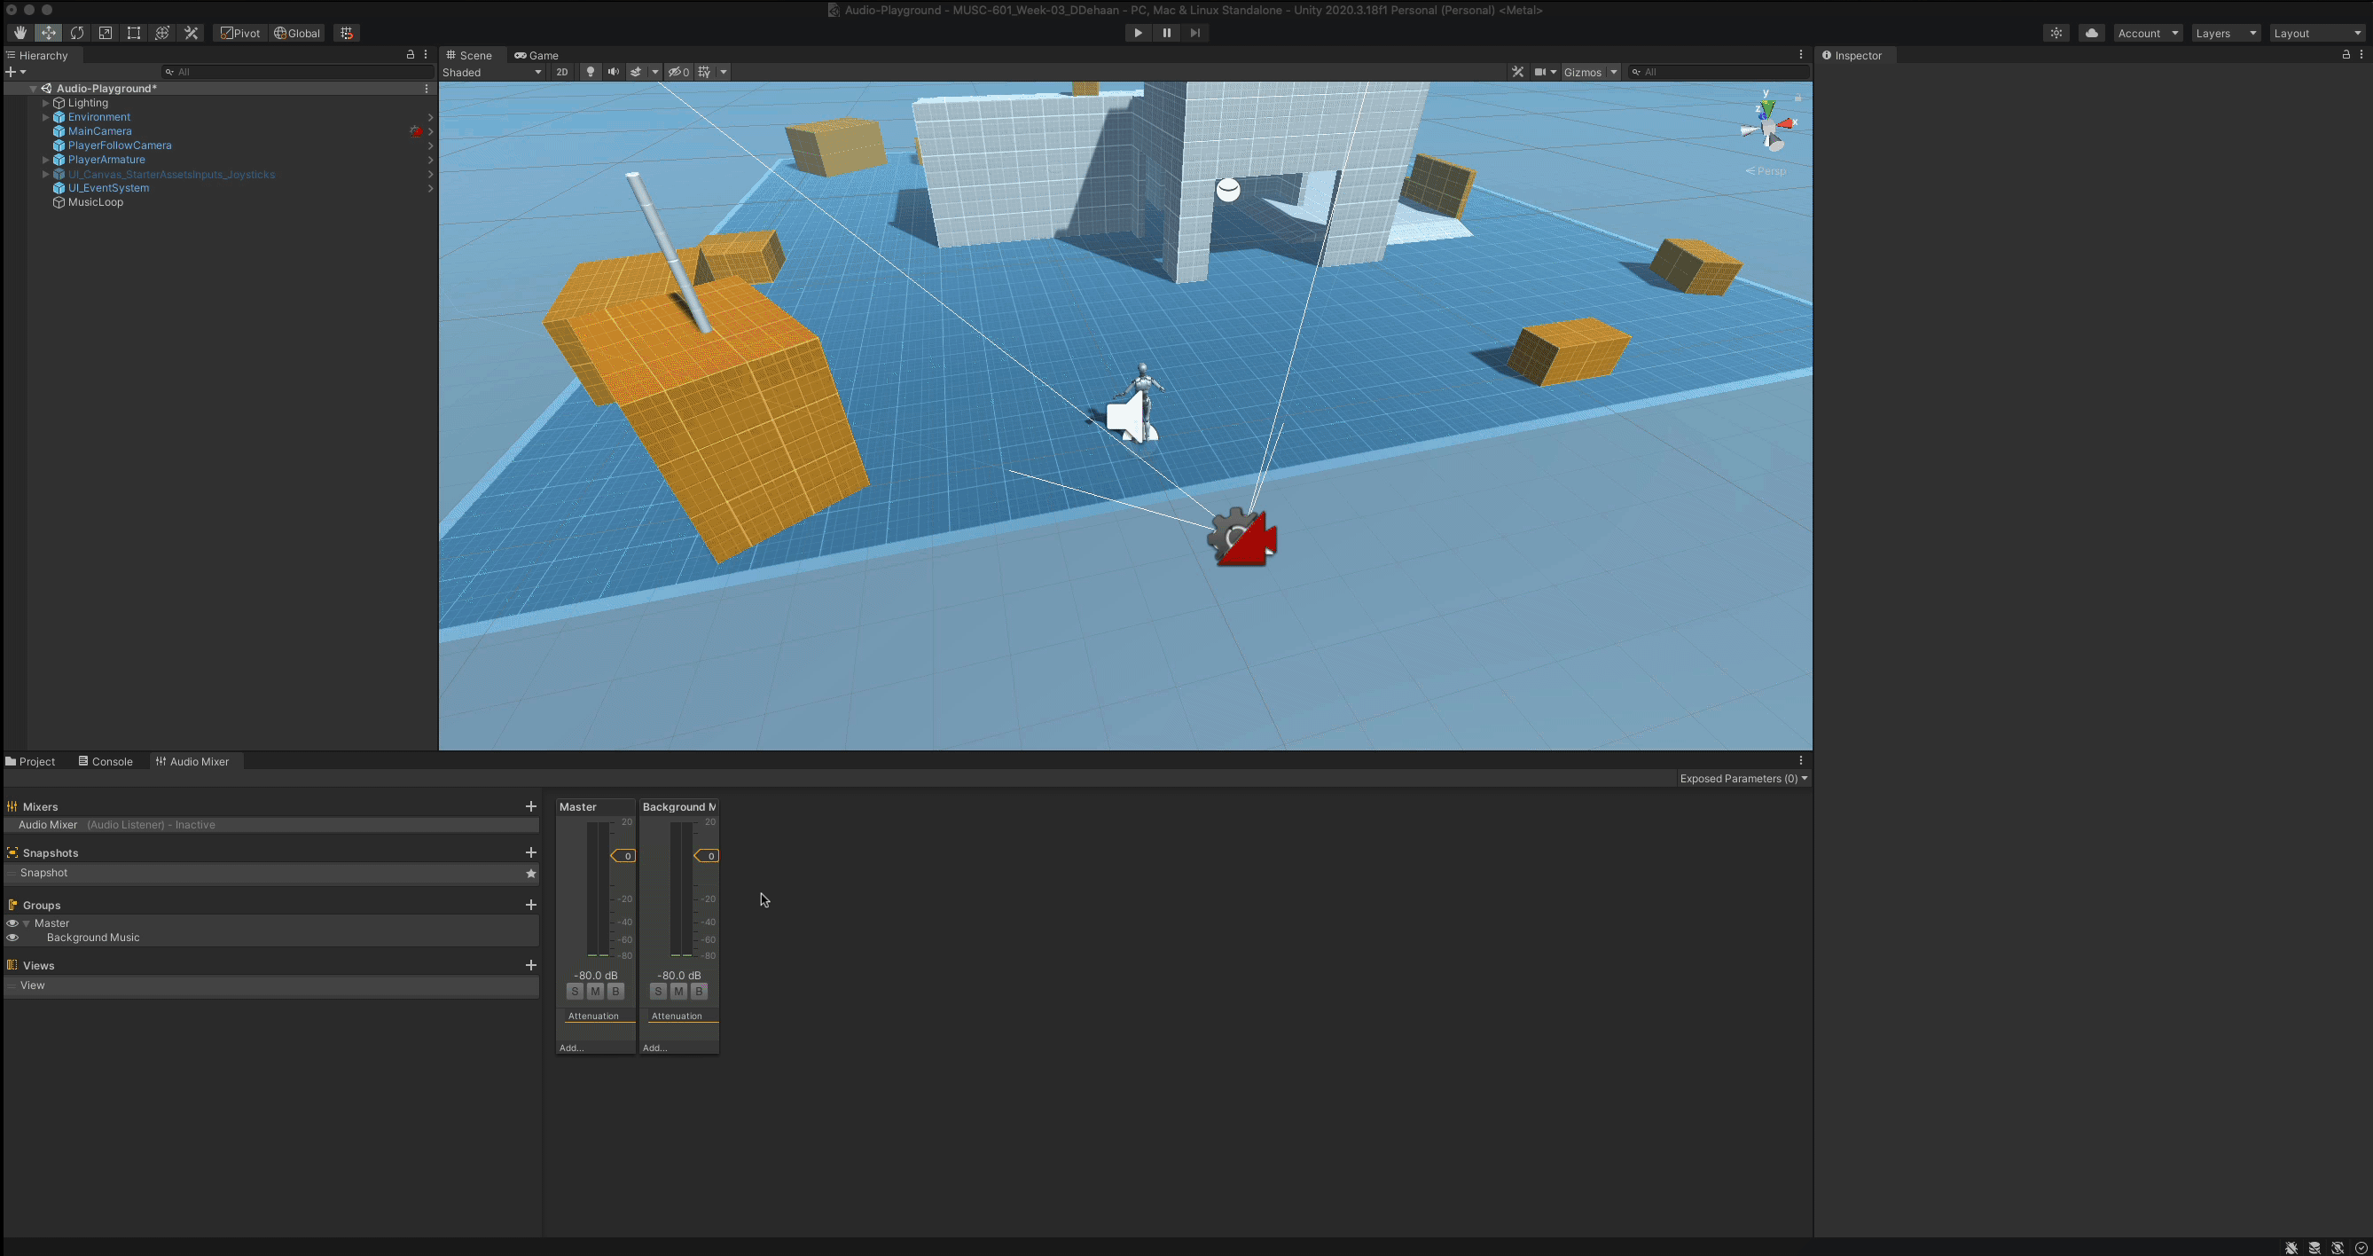Select the Rotate tool
The height and width of the screenshot is (1256, 2373).
pos(77,33)
